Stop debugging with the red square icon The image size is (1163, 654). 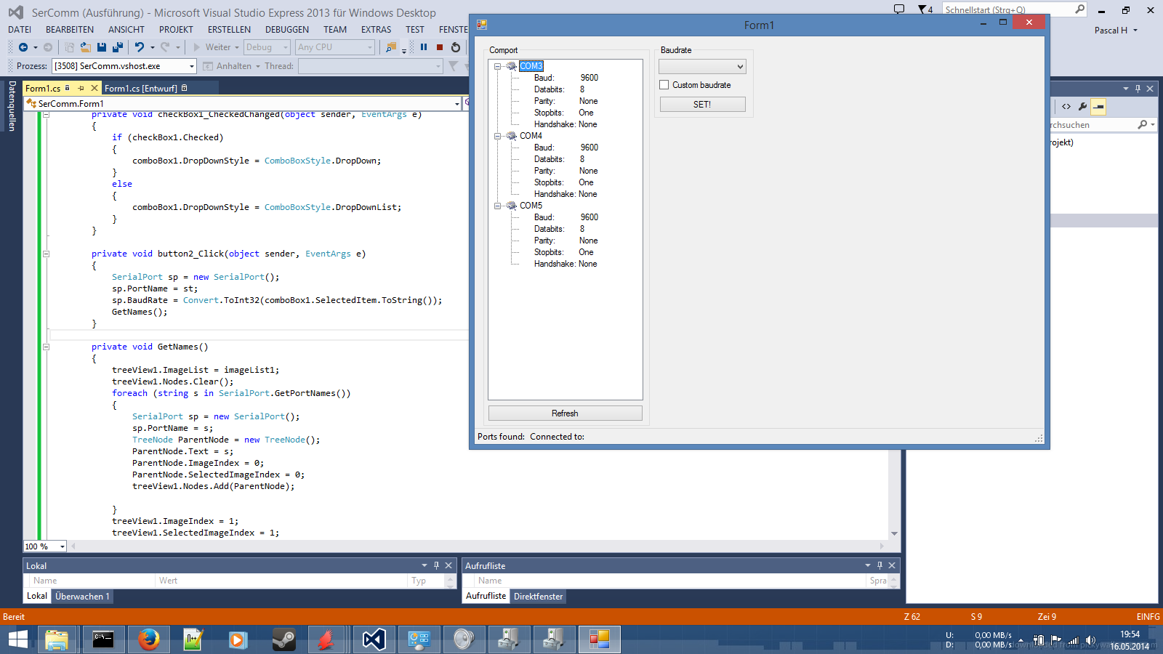click(x=440, y=47)
